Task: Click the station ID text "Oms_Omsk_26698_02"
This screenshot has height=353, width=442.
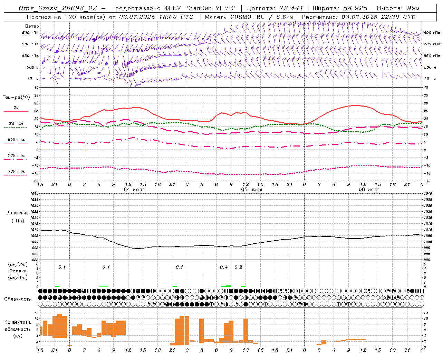Action: click(58, 8)
